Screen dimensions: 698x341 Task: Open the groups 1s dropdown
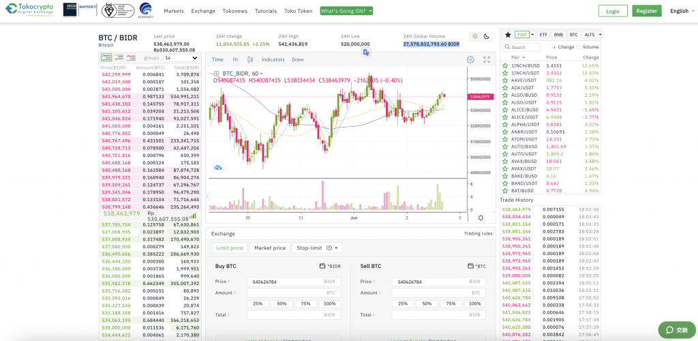coord(181,58)
